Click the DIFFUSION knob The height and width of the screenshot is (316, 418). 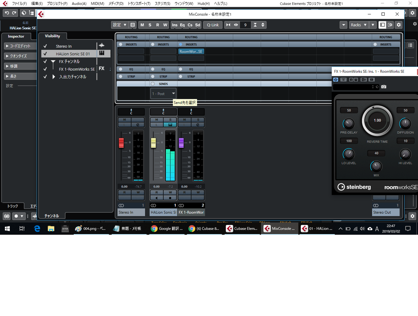[x=405, y=124]
